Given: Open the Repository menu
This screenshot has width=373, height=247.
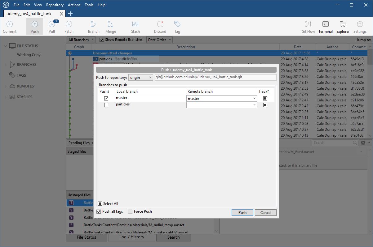Looking at the screenshot, I should click(55, 5).
